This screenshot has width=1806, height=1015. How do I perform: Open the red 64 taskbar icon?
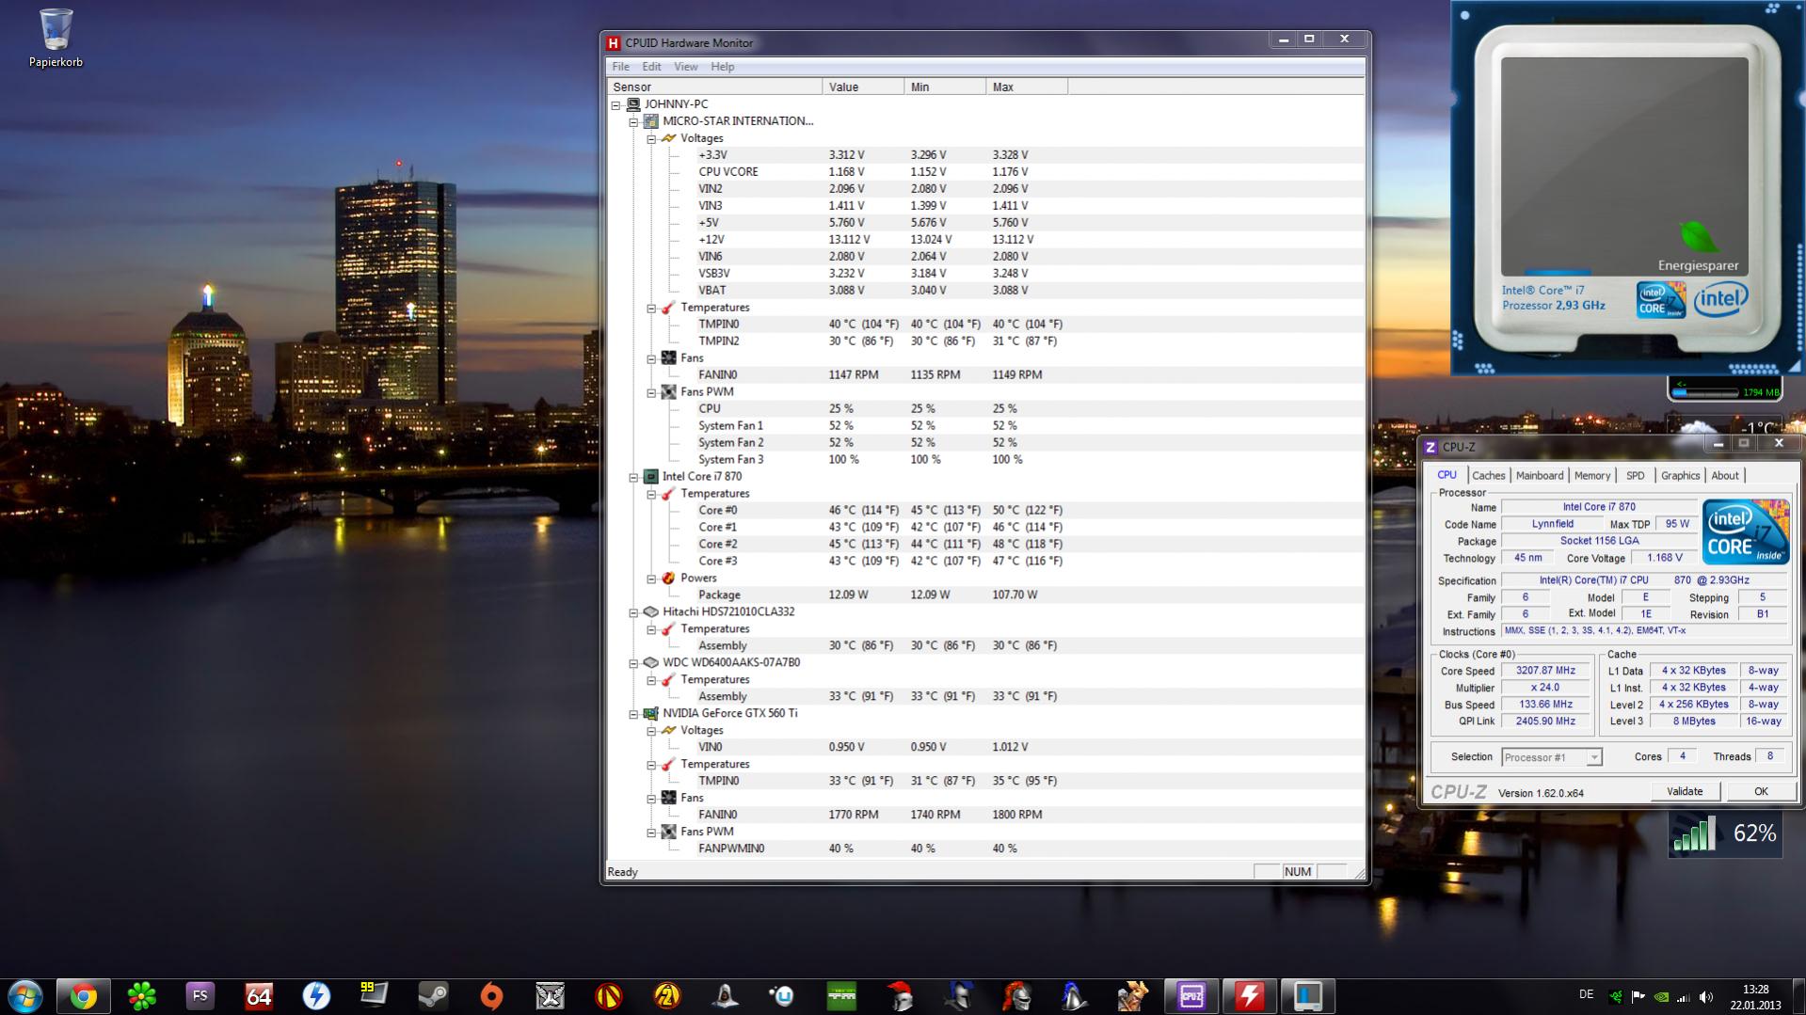258,995
